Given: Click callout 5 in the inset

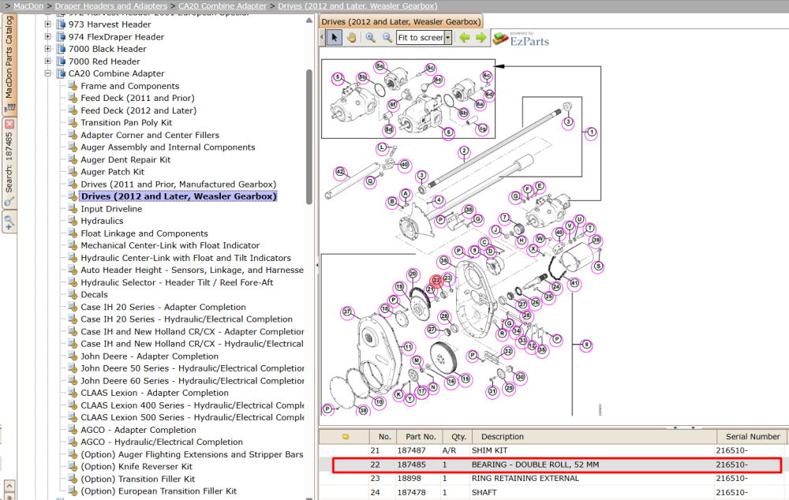Looking at the screenshot, I should 338,78.
